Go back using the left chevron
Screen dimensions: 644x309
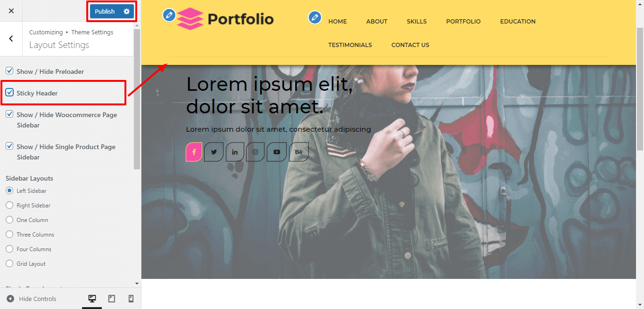(11, 39)
